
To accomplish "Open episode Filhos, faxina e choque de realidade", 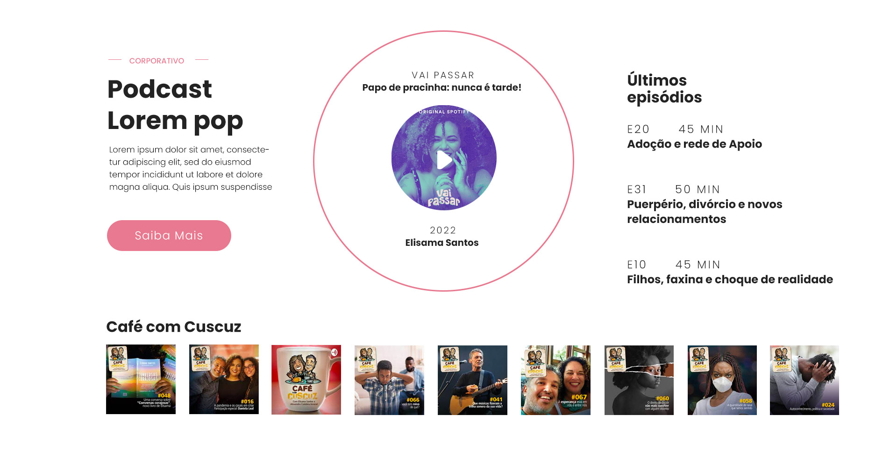I will pyautogui.click(x=730, y=280).
